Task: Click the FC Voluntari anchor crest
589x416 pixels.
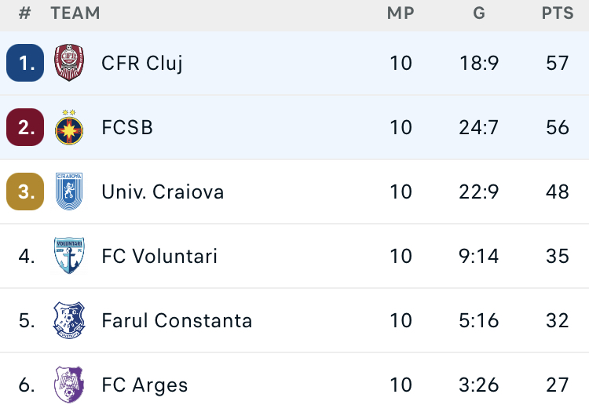Action: pos(69,256)
